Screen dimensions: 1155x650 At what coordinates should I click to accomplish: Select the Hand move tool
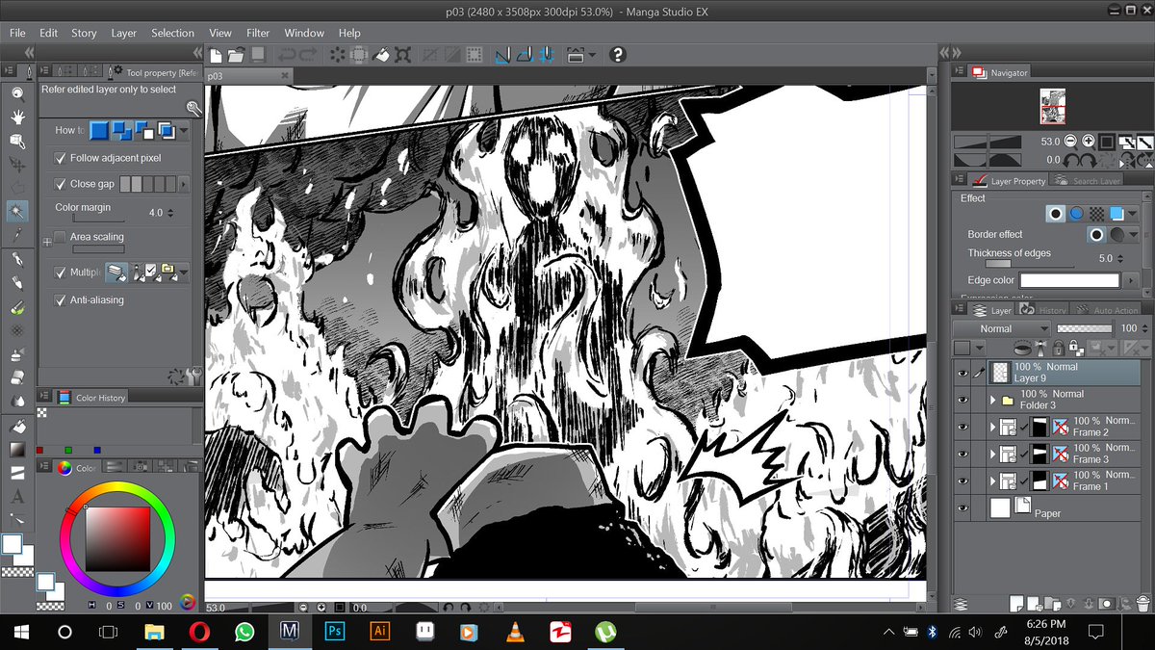17,116
